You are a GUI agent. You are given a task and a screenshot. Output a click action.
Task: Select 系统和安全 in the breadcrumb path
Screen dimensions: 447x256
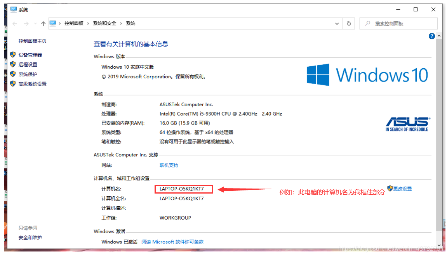point(104,23)
